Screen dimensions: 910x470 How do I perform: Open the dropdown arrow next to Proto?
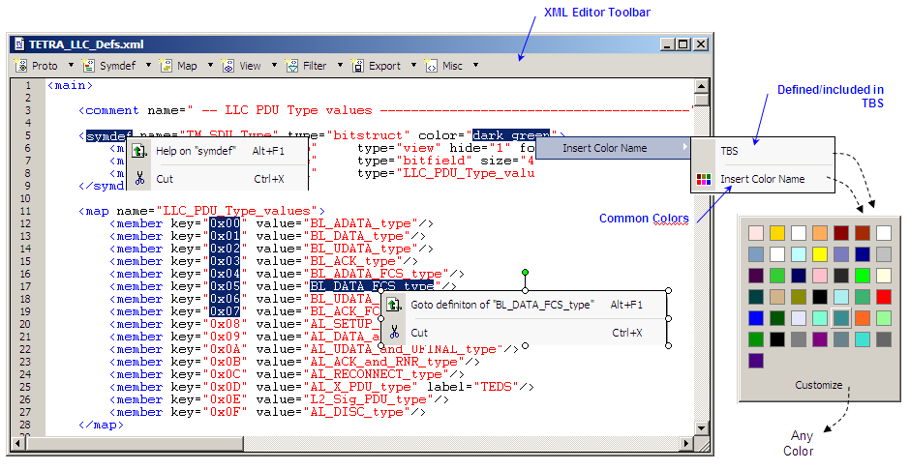(70, 66)
